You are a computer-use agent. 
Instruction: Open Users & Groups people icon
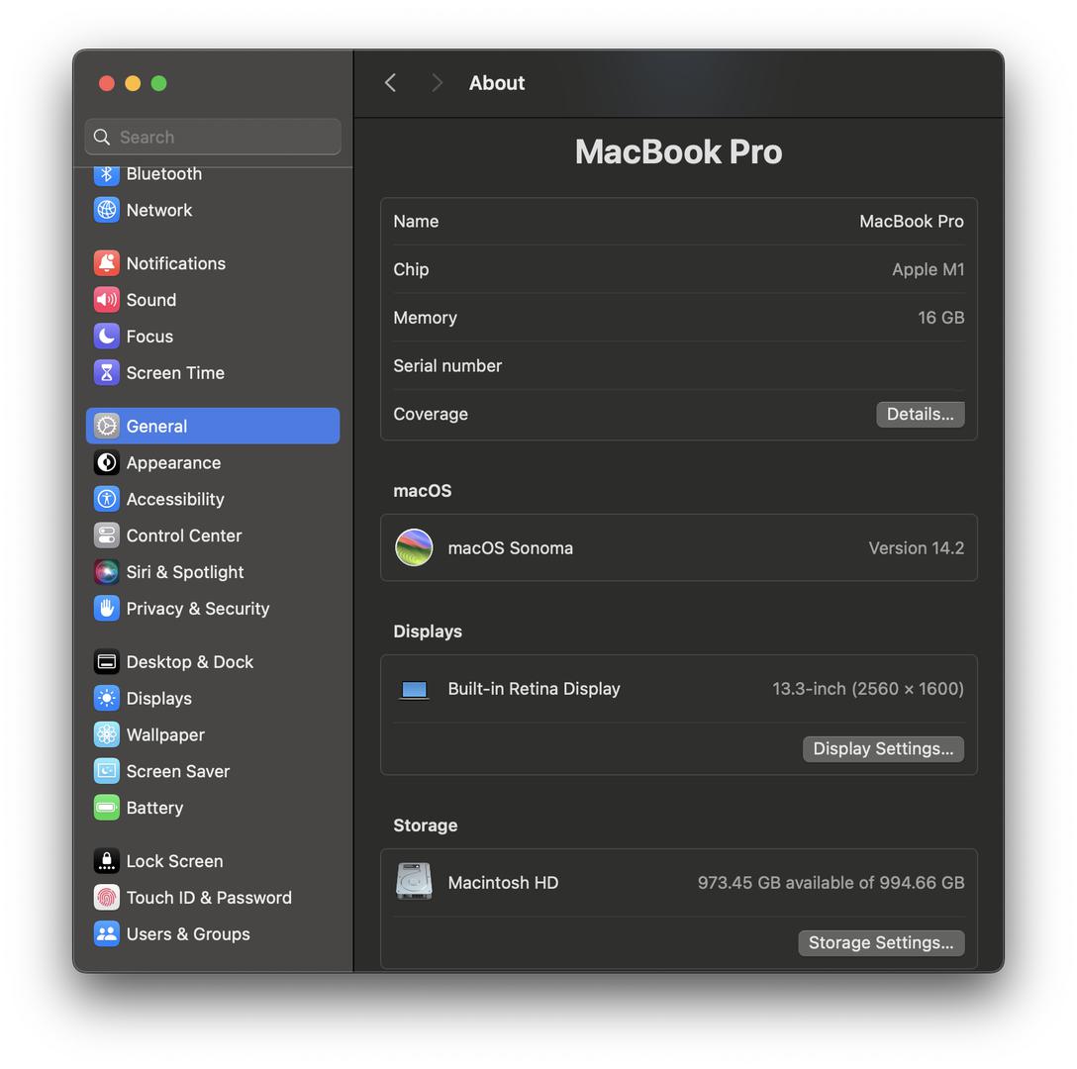[107, 934]
